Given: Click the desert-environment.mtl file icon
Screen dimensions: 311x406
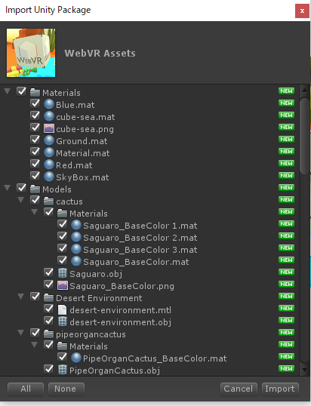Looking at the screenshot, I should click(x=63, y=309).
